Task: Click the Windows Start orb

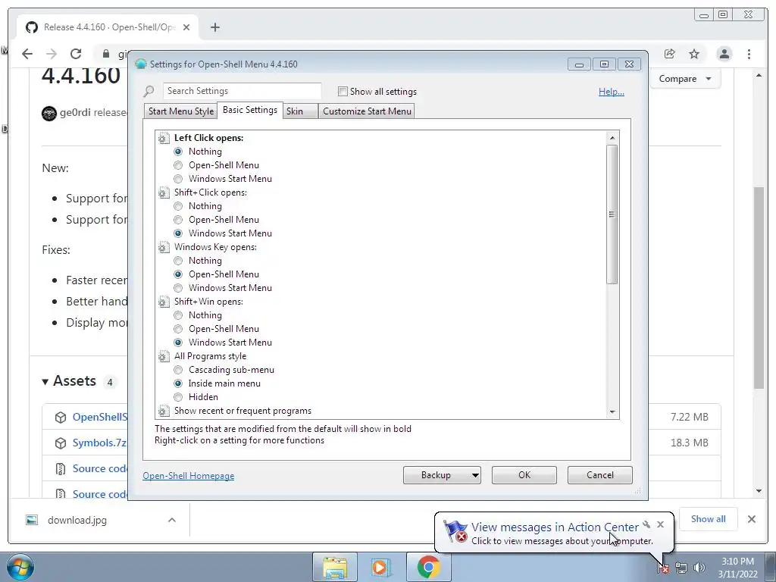Action: tap(20, 567)
